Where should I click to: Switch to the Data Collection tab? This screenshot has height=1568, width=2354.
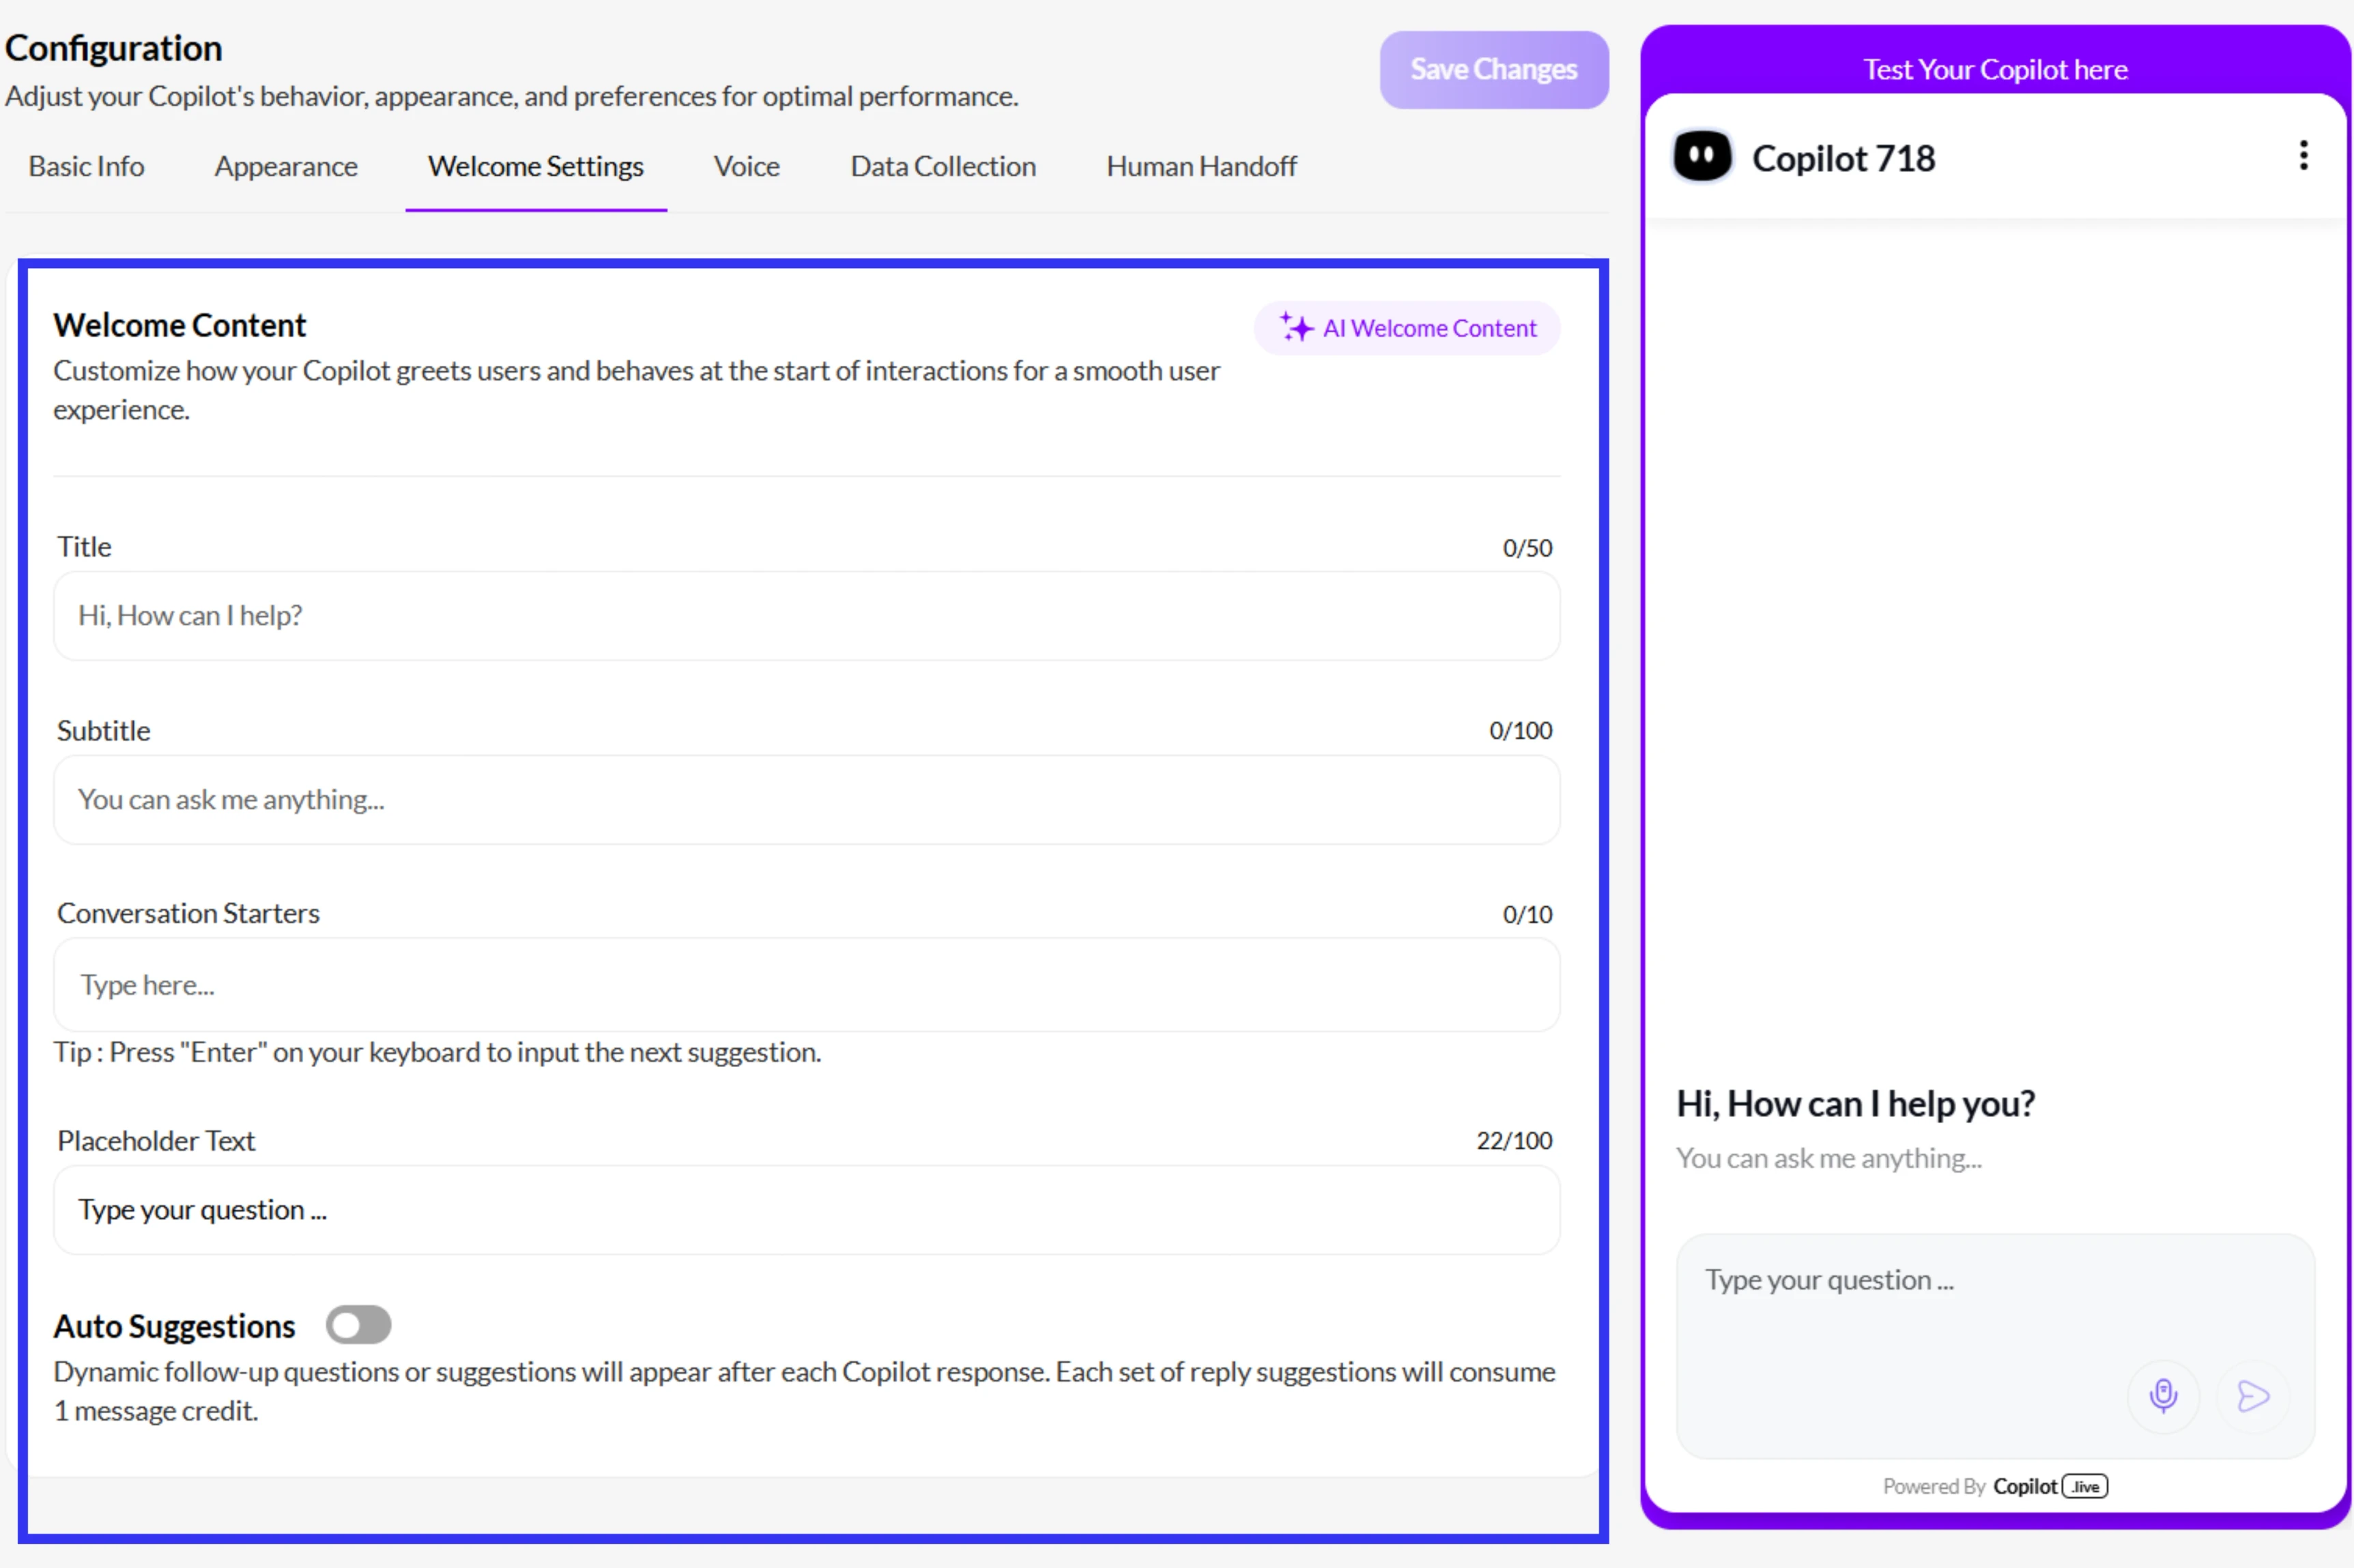[942, 166]
